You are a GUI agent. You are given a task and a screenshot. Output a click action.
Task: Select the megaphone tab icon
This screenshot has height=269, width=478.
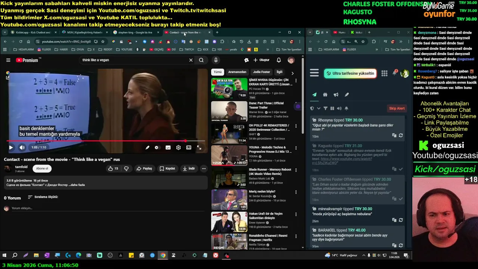click(x=336, y=95)
